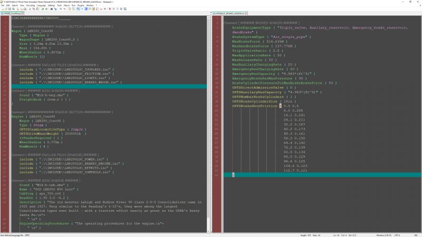Screen dimensions: 422x237
Task: Open the Function List toolbar icon
Action: tap(97, 9)
